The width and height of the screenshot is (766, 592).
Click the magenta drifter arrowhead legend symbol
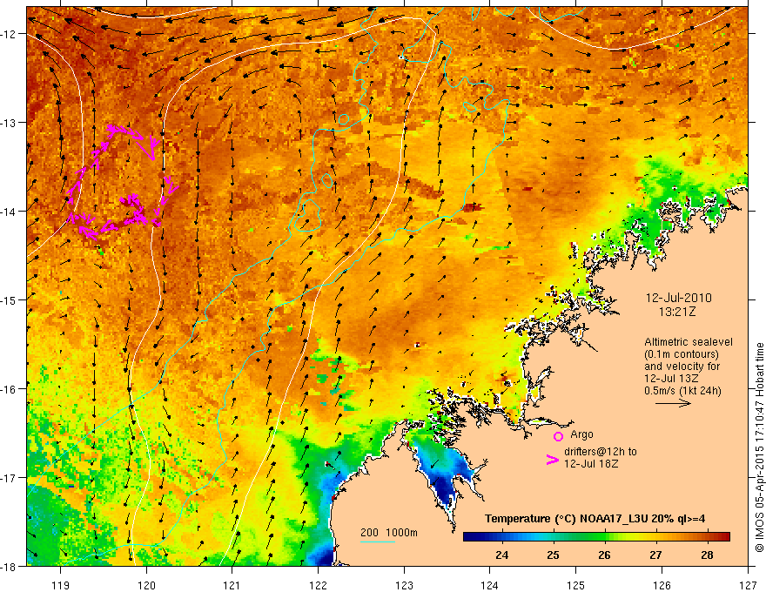tap(552, 460)
